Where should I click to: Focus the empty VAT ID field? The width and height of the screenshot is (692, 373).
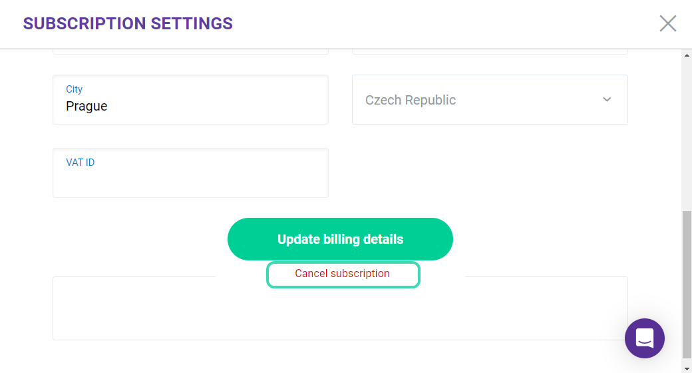[190, 173]
